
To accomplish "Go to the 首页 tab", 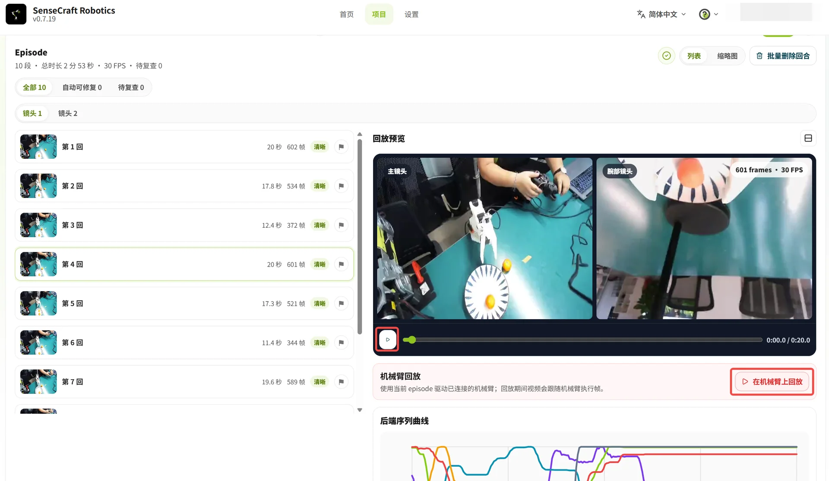I will coord(347,14).
